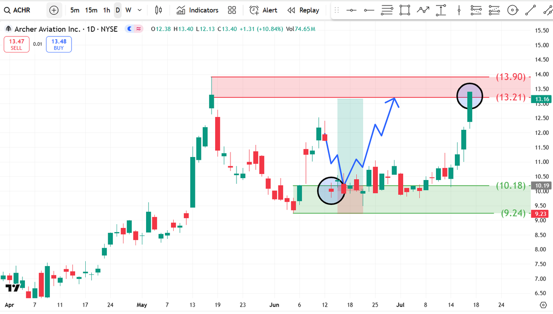Click the Jun label on time axis

[274, 305]
